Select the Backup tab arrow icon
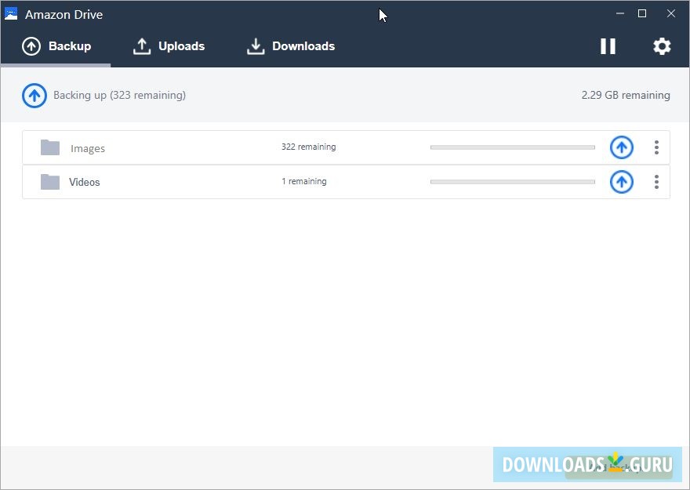This screenshot has height=490, width=690. (31, 45)
